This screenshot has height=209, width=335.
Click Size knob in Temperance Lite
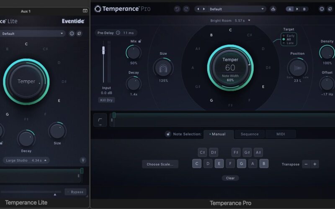pyautogui.click(x=57, y=131)
